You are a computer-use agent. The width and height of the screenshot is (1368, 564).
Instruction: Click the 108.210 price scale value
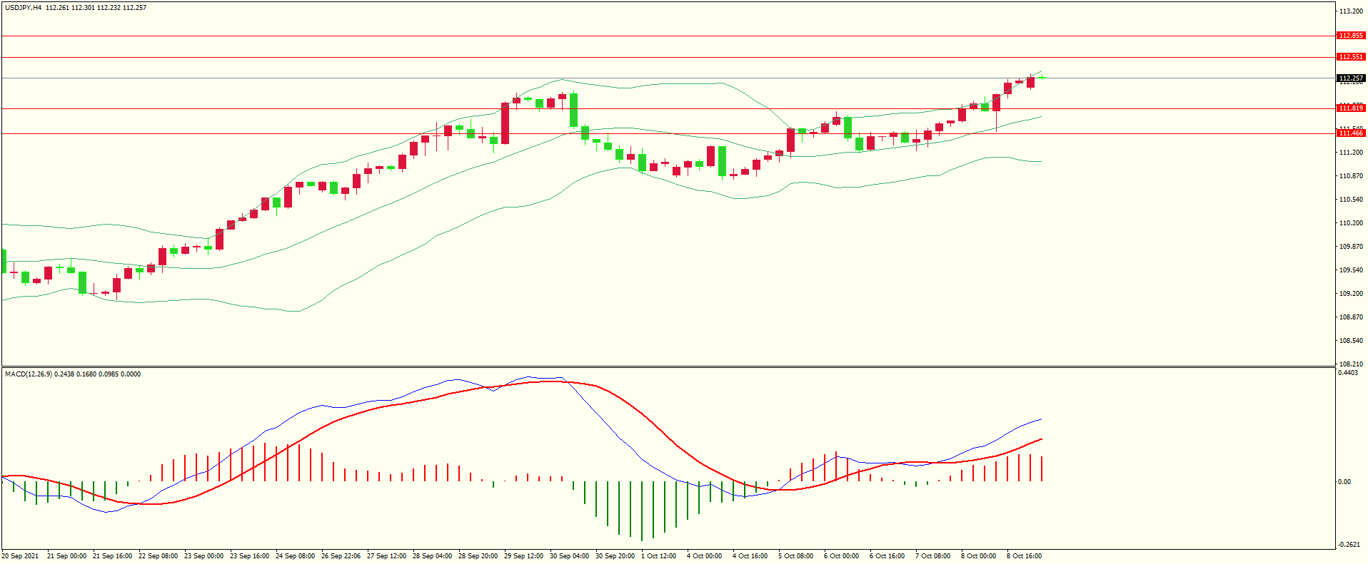pos(1351,364)
